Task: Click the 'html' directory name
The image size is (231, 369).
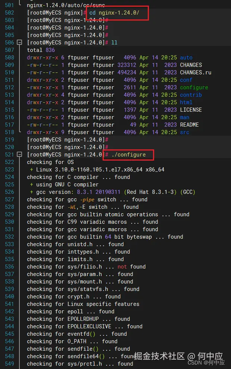Action: 186,102
